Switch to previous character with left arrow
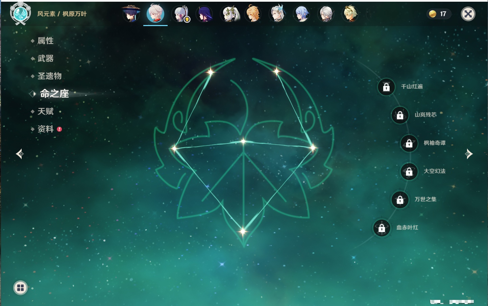 click(20, 154)
